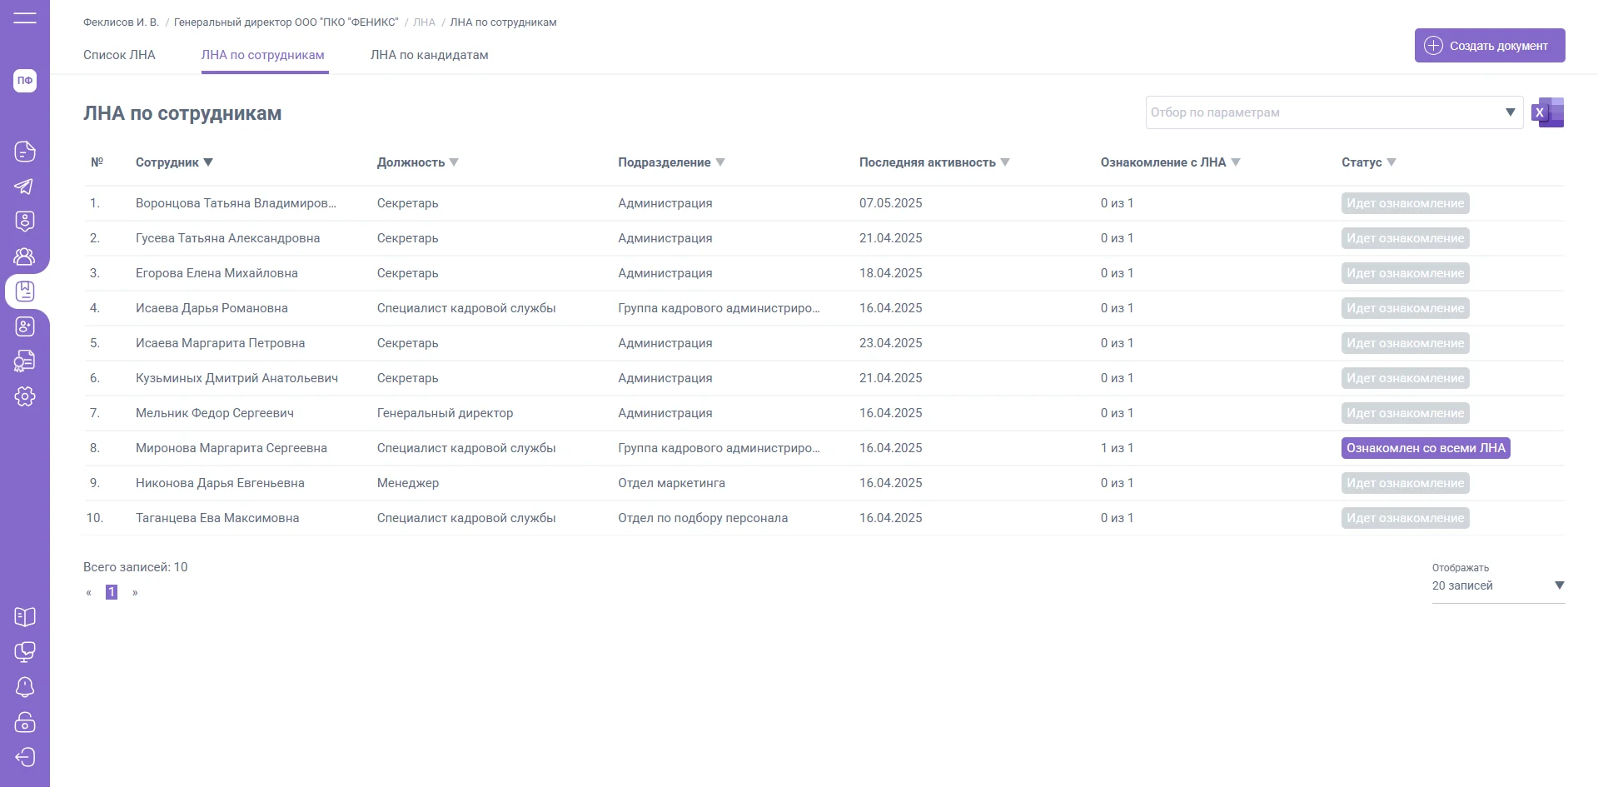Click the Создать документ button
This screenshot has height=787, width=1598.
[1489, 46]
